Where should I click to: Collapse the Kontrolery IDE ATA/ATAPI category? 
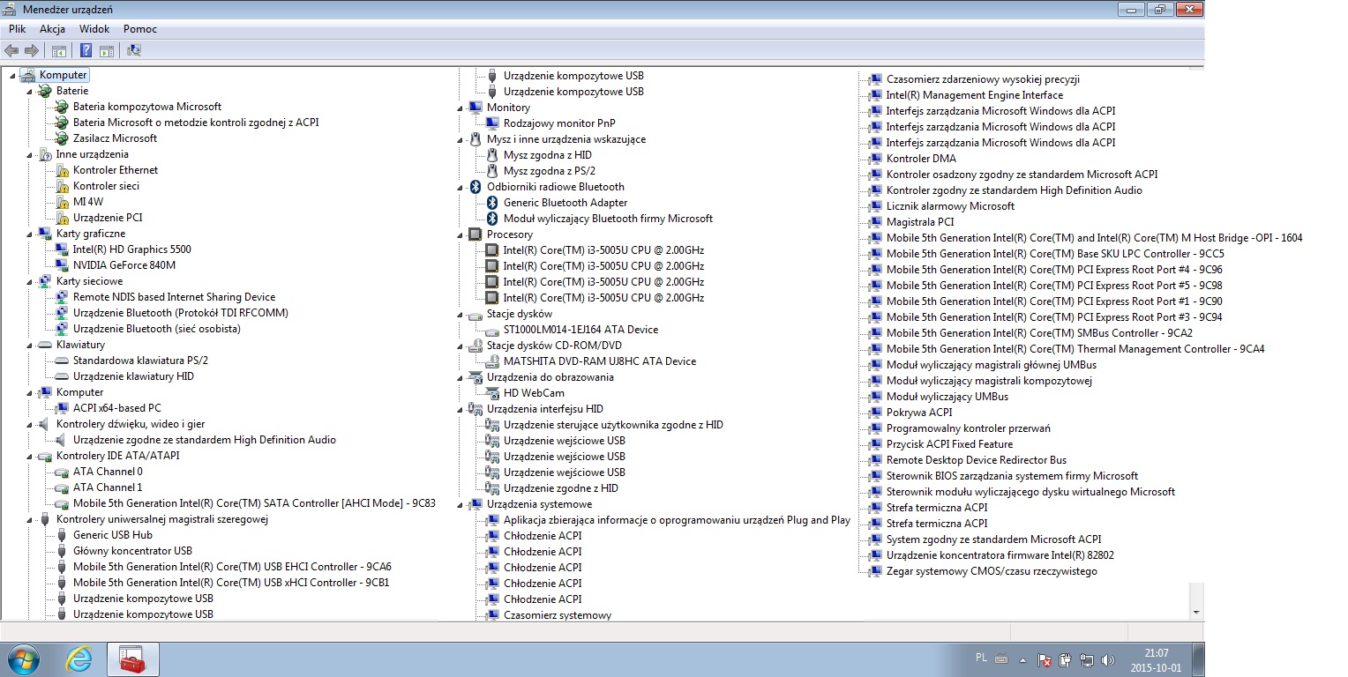pyautogui.click(x=29, y=456)
